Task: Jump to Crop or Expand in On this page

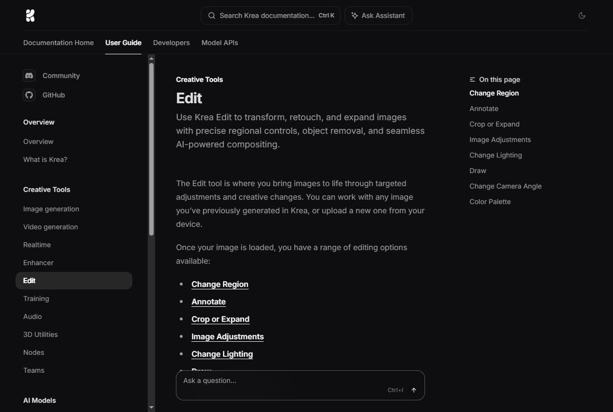Action: pyautogui.click(x=494, y=124)
